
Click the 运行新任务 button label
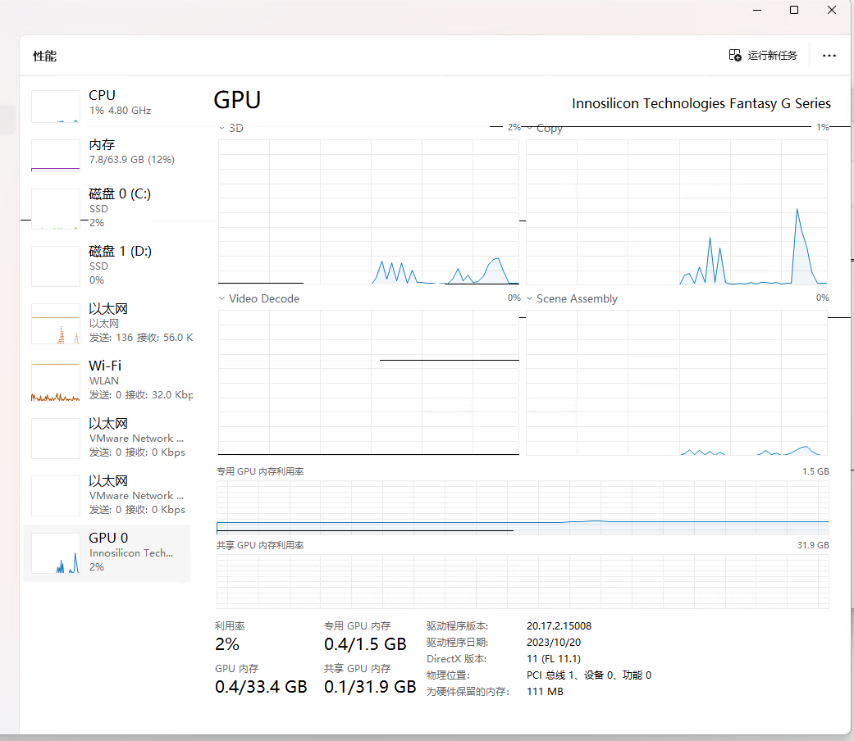(772, 56)
